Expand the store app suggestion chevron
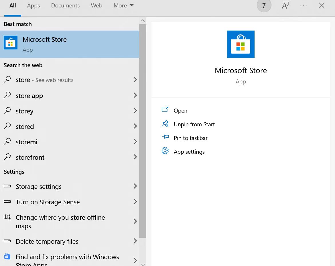This screenshot has width=335, height=266. (135, 95)
